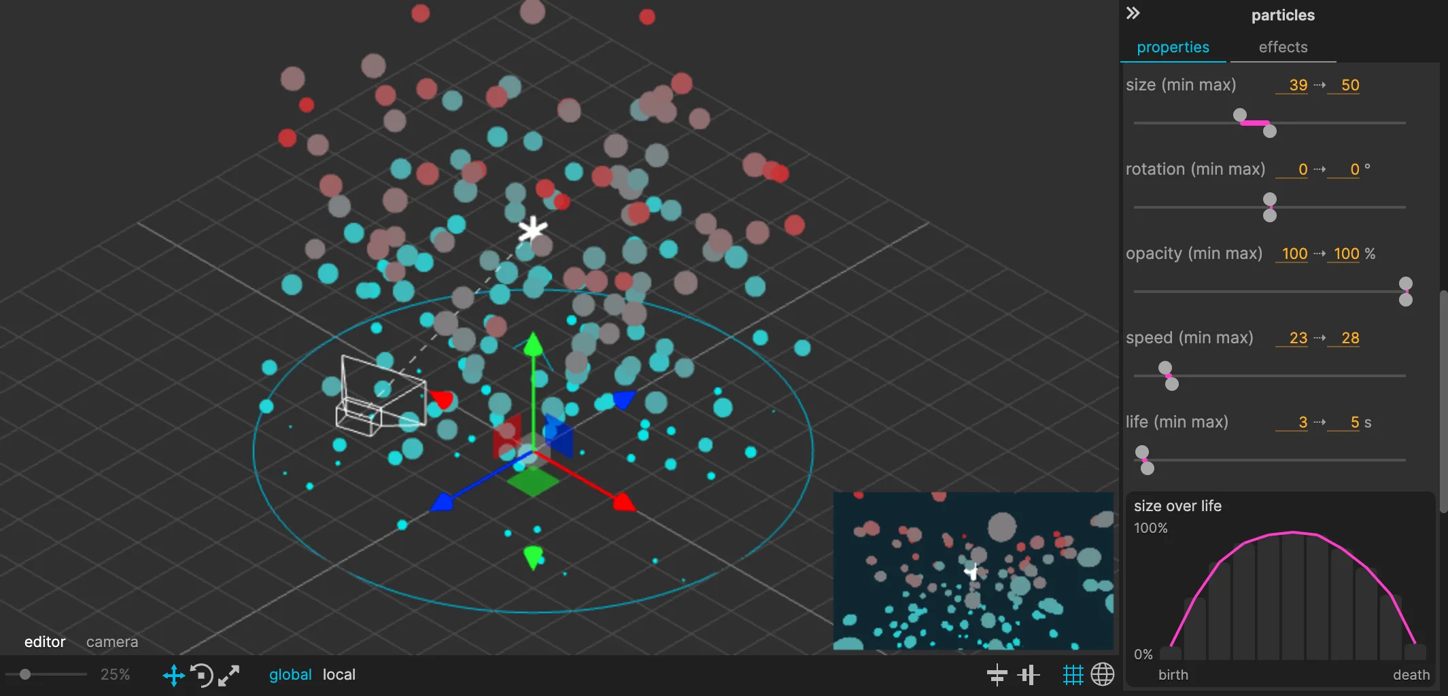
Task: Click the life min slider handle
Action: pos(1142,452)
